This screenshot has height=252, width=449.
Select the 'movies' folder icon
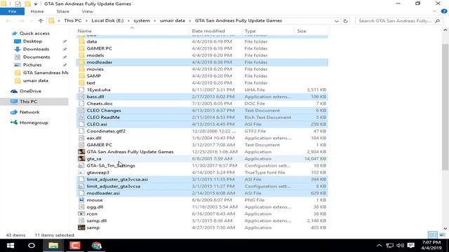pos(81,69)
